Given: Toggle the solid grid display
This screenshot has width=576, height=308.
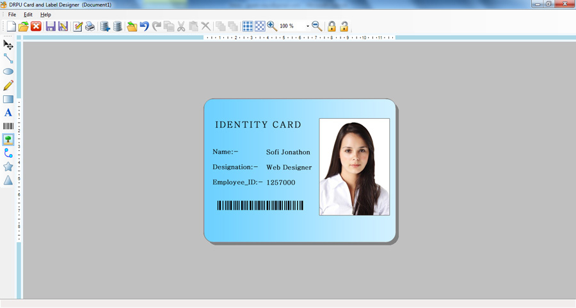Looking at the screenshot, I should click(x=248, y=26).
